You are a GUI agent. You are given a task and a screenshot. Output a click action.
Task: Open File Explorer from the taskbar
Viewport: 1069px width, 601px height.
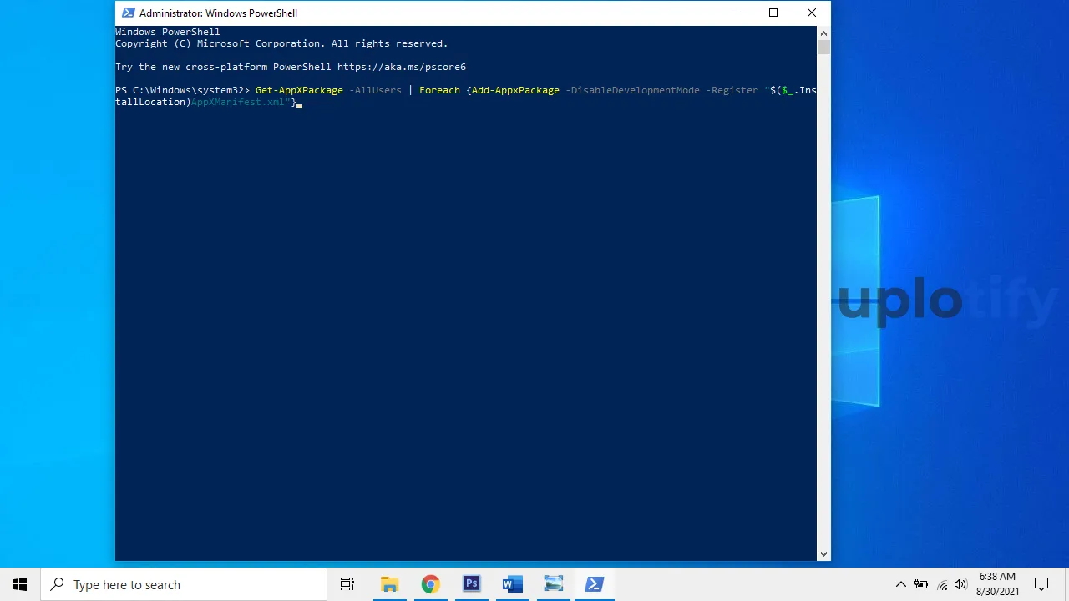389,584
